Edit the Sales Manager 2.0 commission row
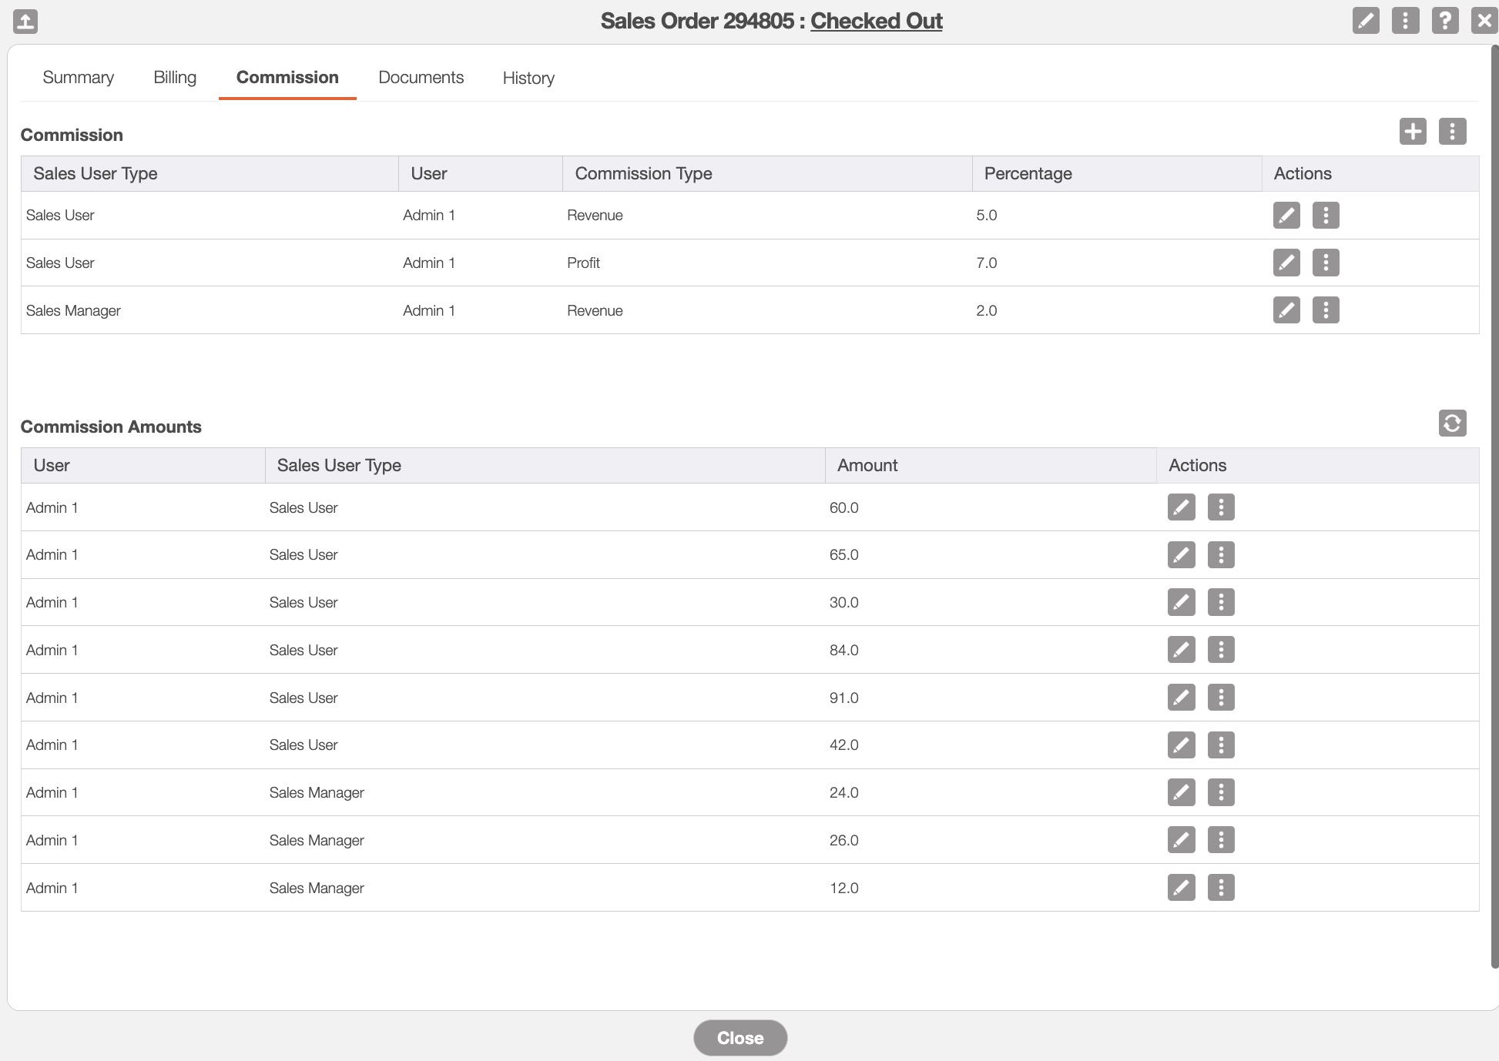This screenshot has width=1499, height=1061. pos(1286,311)
